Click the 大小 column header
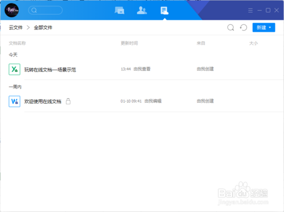 point(253,43)
